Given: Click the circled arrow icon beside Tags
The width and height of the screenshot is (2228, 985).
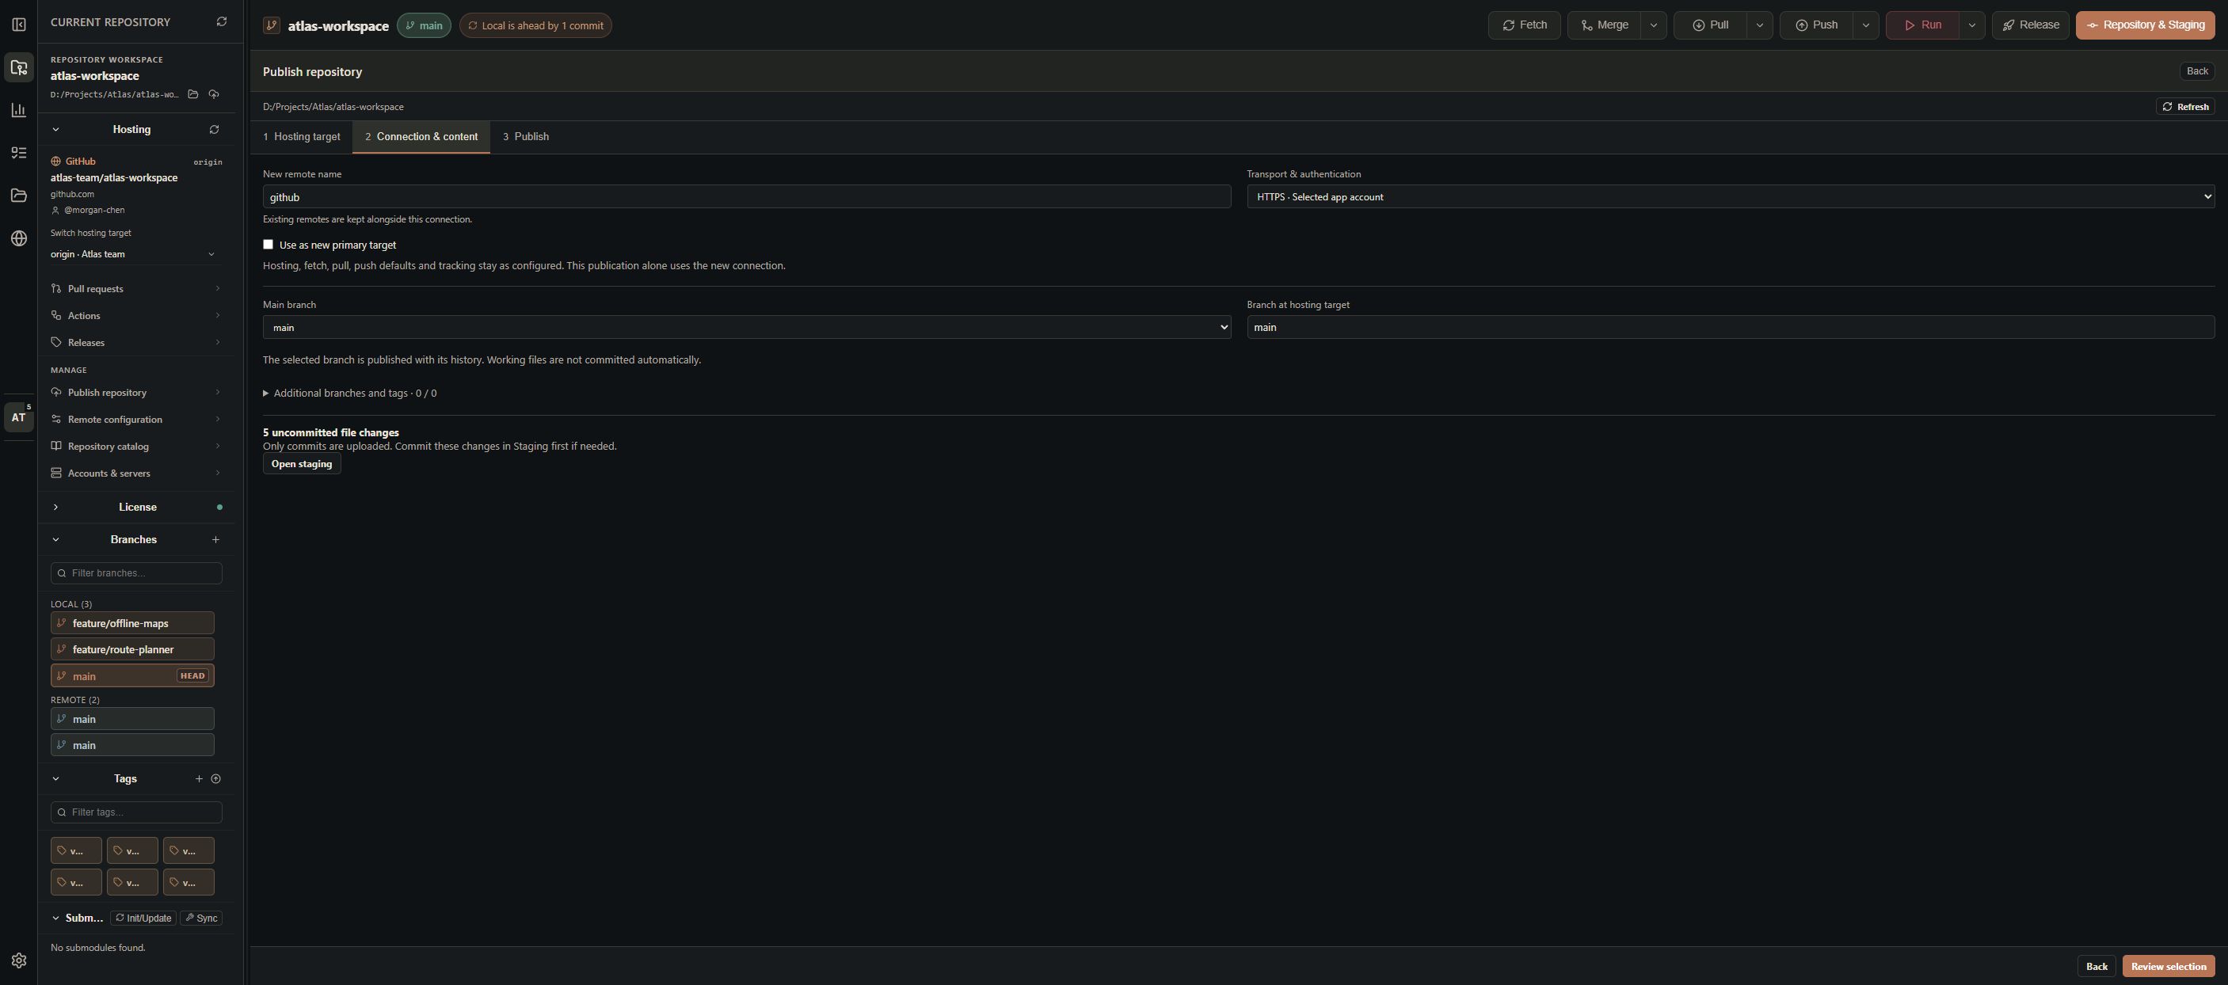Looking at the screenshot, I should click(216, 779).
